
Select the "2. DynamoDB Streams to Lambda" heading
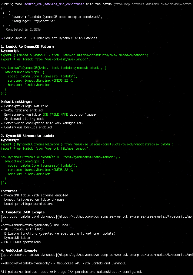(27, 136)
